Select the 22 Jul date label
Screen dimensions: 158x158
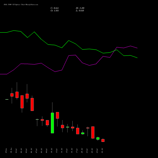(x=92, y=151)
